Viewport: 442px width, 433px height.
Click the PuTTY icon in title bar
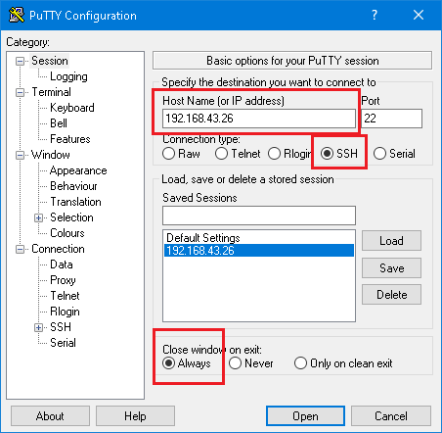pyautogui.click(x=17, y=15)
